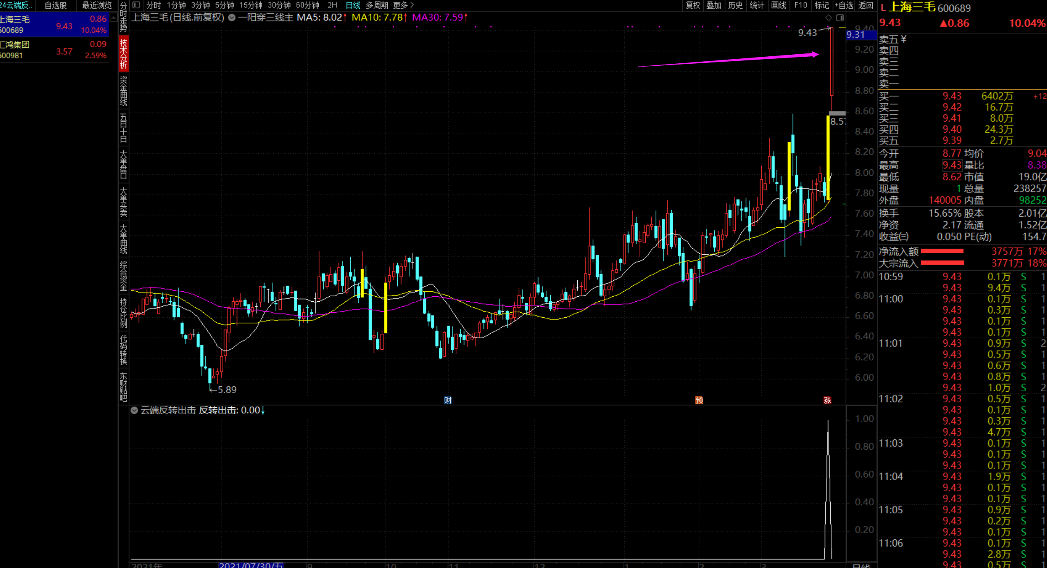Select the 60分钟 period tab
1047x568 pixels.
pos(307,5)
